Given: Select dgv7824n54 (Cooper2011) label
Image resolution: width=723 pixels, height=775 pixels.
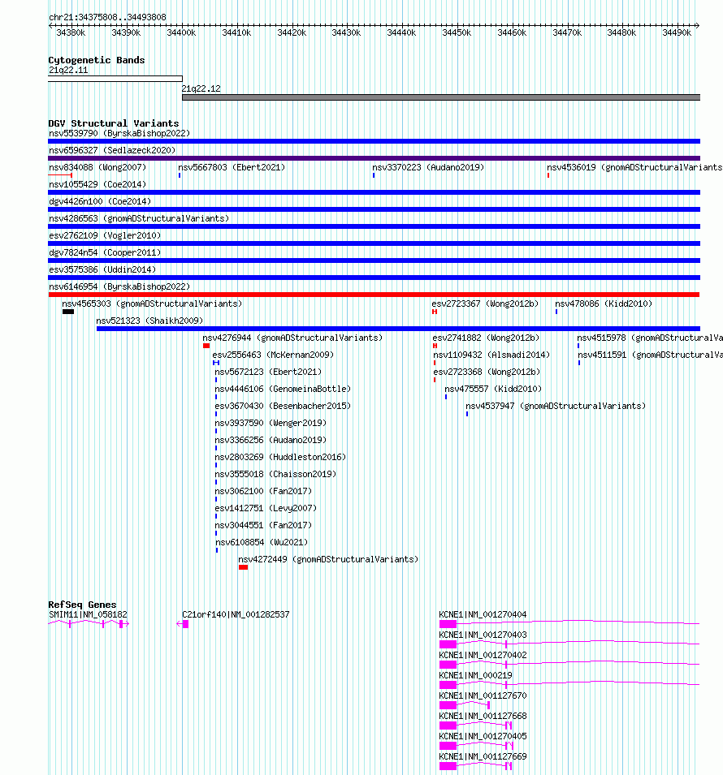Looking at the screenshot, I should (x=105, y=252).
